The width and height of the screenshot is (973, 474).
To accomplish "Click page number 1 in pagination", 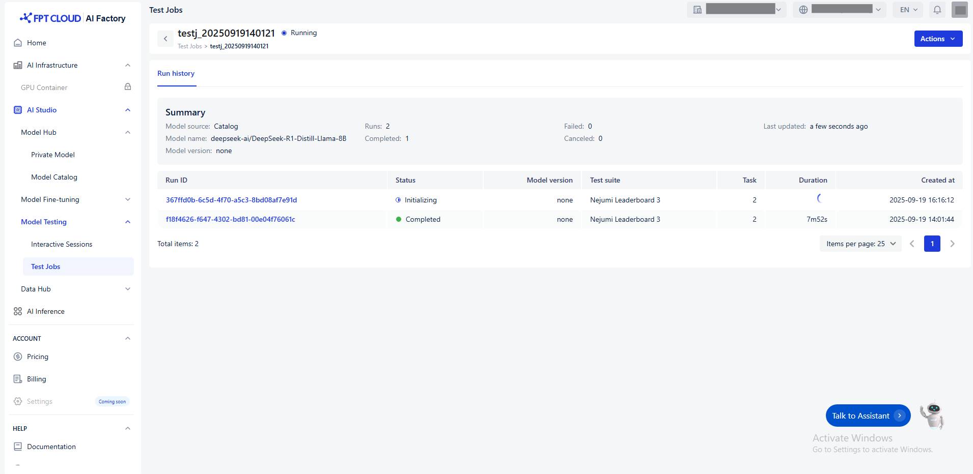I will coord(932,244).
